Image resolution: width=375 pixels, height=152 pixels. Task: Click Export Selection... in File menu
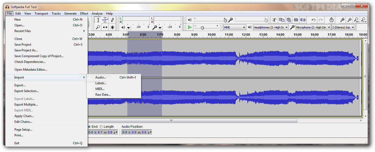26,91
